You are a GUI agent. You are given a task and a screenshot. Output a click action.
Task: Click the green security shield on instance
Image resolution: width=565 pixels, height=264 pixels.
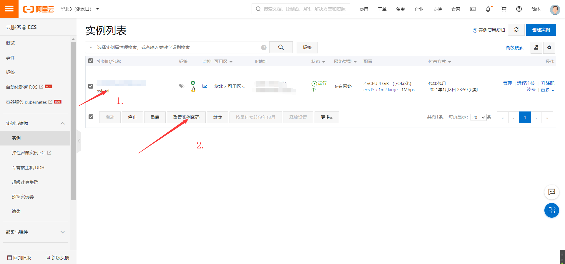click(x=193, y=83)
